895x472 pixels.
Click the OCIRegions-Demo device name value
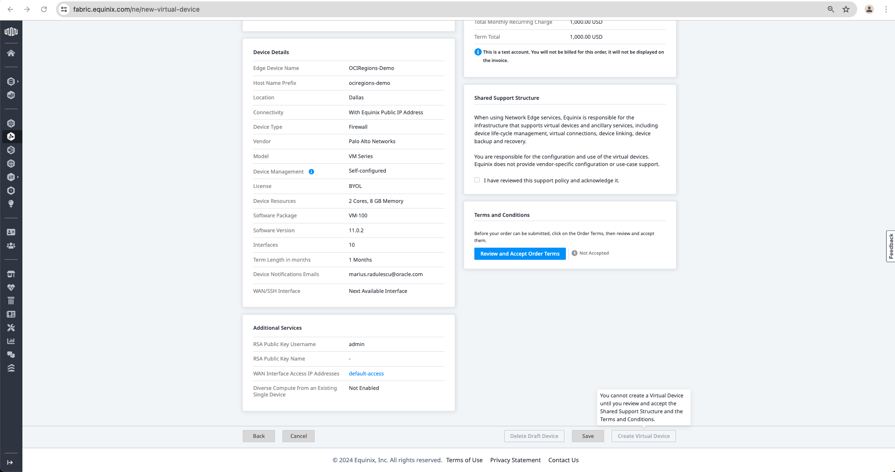click(x=371, y=68)
